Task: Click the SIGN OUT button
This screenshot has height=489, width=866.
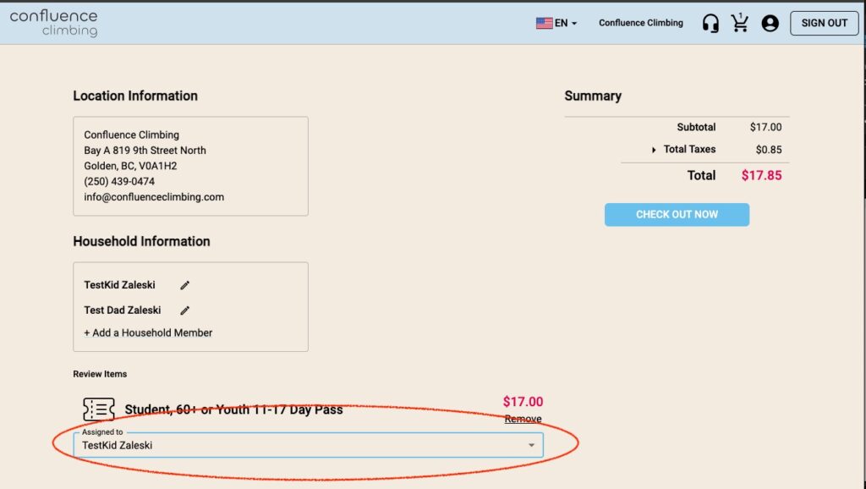Action: coord(824,23)
